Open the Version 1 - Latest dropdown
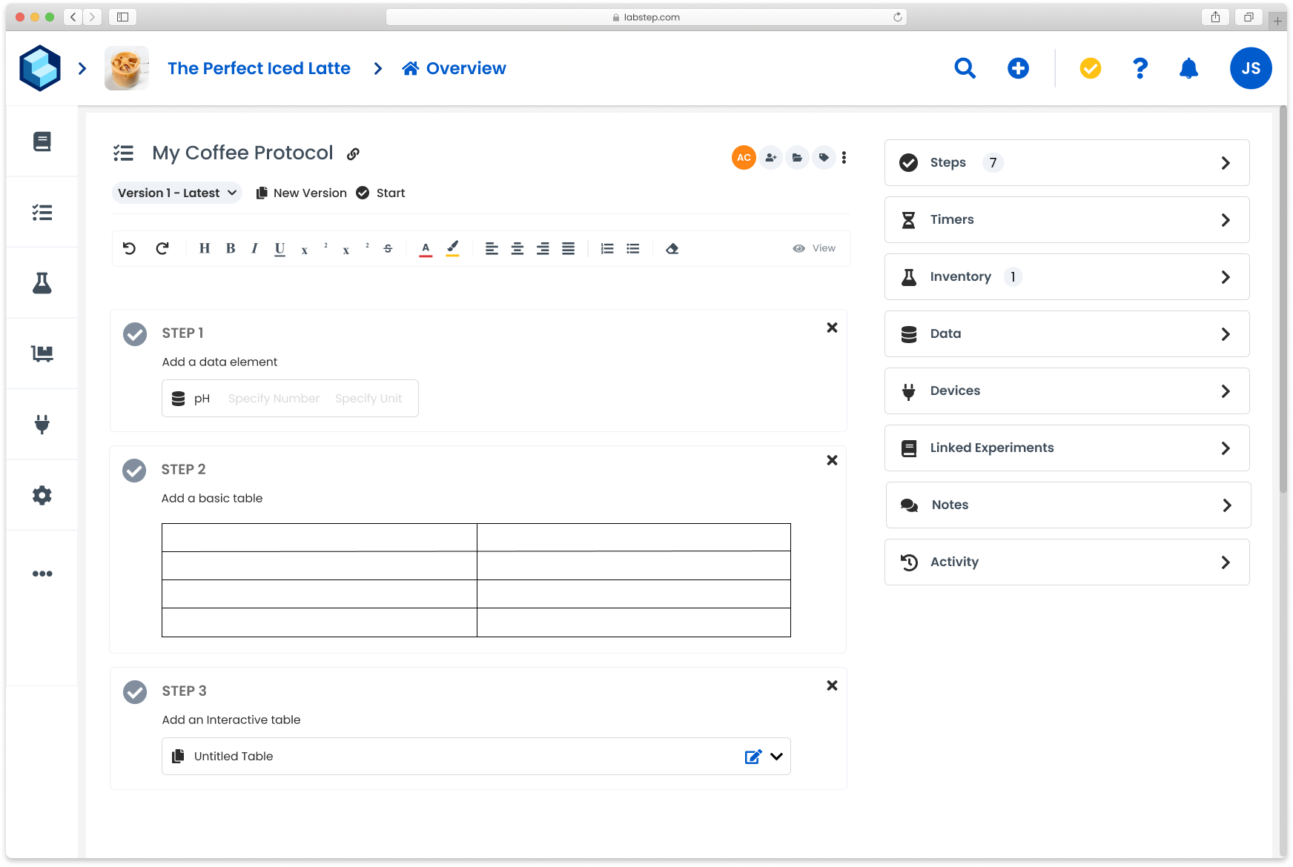The image size is (1293, 867). click(x=176, y=193)
